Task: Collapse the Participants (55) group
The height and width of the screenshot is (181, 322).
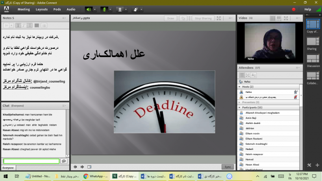Action: [x=239, y=107]
